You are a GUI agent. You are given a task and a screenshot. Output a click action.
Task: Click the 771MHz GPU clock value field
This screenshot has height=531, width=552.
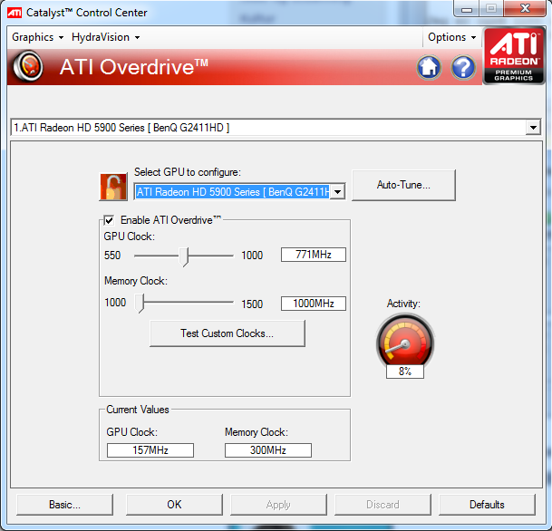click(x=314, y=255)
